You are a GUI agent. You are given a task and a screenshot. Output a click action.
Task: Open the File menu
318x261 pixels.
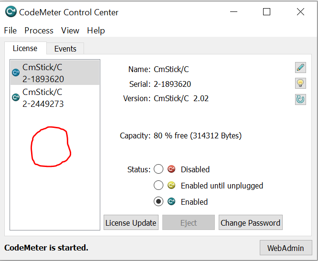pos(11,31)
